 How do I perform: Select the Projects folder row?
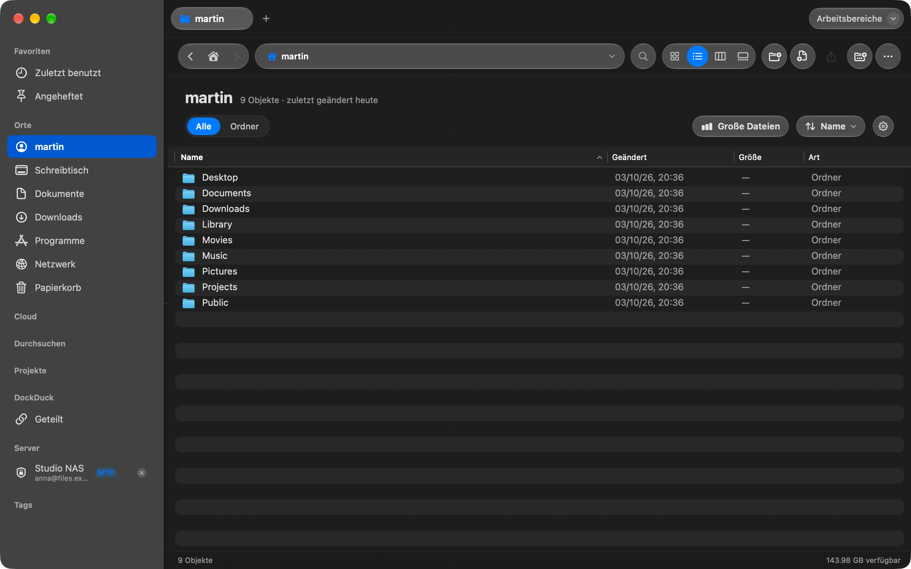pyautogui.click(x=539, y=287)
